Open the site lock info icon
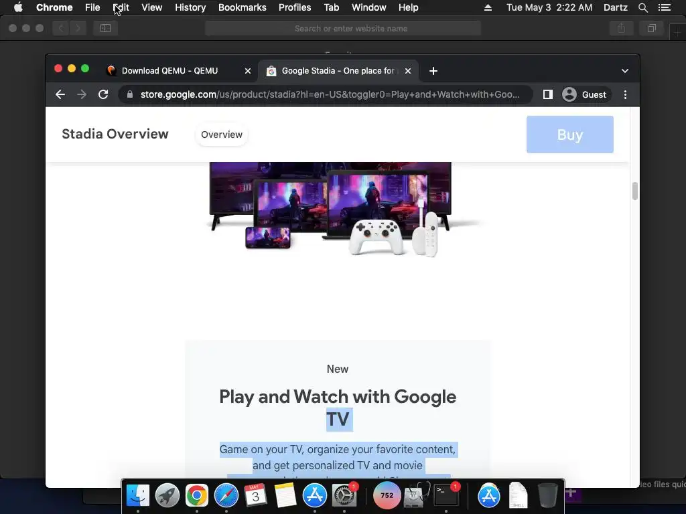This screenshot has height=514, width=686. click(x=130, y=94)
